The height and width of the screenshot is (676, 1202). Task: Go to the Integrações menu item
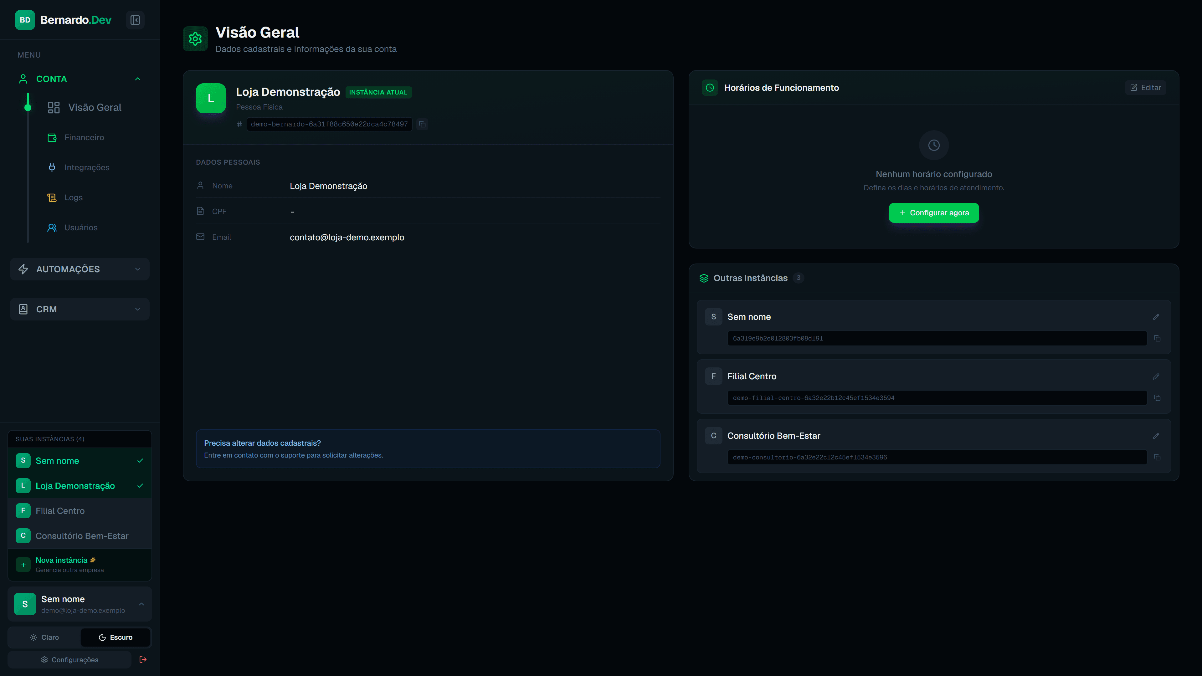coord(87,167)
